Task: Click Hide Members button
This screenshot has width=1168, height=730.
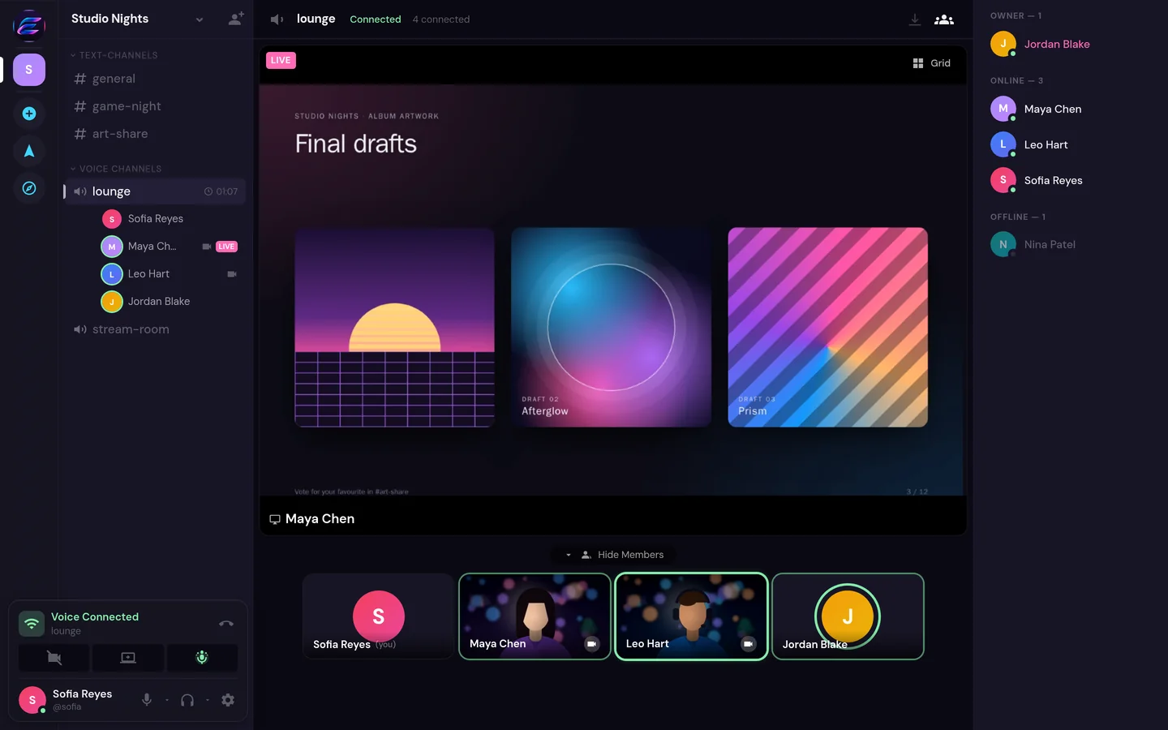Action: click(622, 555)
